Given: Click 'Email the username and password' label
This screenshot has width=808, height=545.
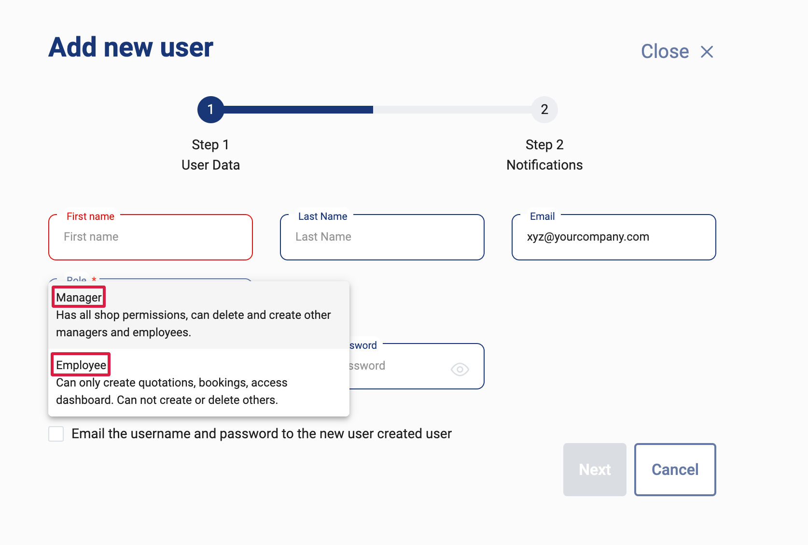Looking at the screenshot, I should click(x=262, y=434).
